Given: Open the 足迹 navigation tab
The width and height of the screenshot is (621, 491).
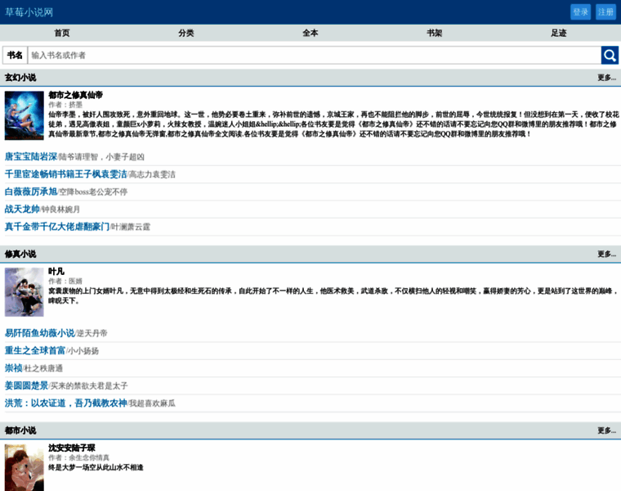Looking at the screenshot, I should 559,33.
